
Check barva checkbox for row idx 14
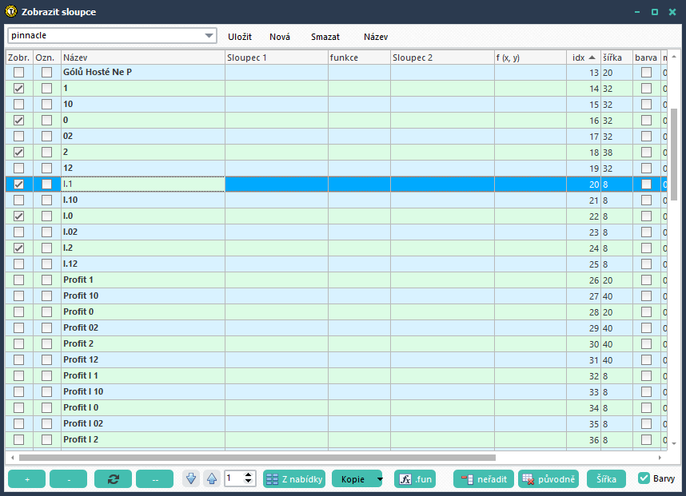[x=646, y=89]
